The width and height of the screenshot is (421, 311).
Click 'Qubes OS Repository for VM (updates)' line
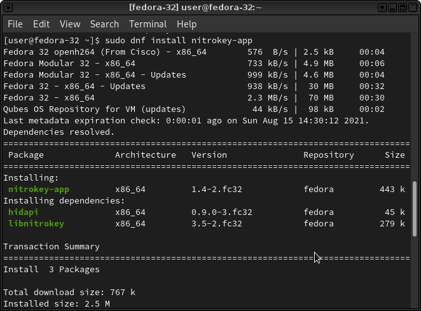click(194, 109)
